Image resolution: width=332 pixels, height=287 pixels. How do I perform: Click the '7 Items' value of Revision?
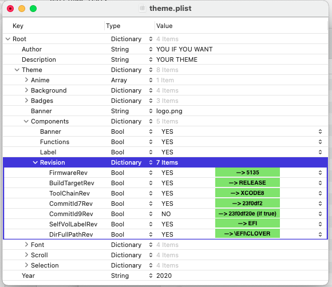coord(167,162)
